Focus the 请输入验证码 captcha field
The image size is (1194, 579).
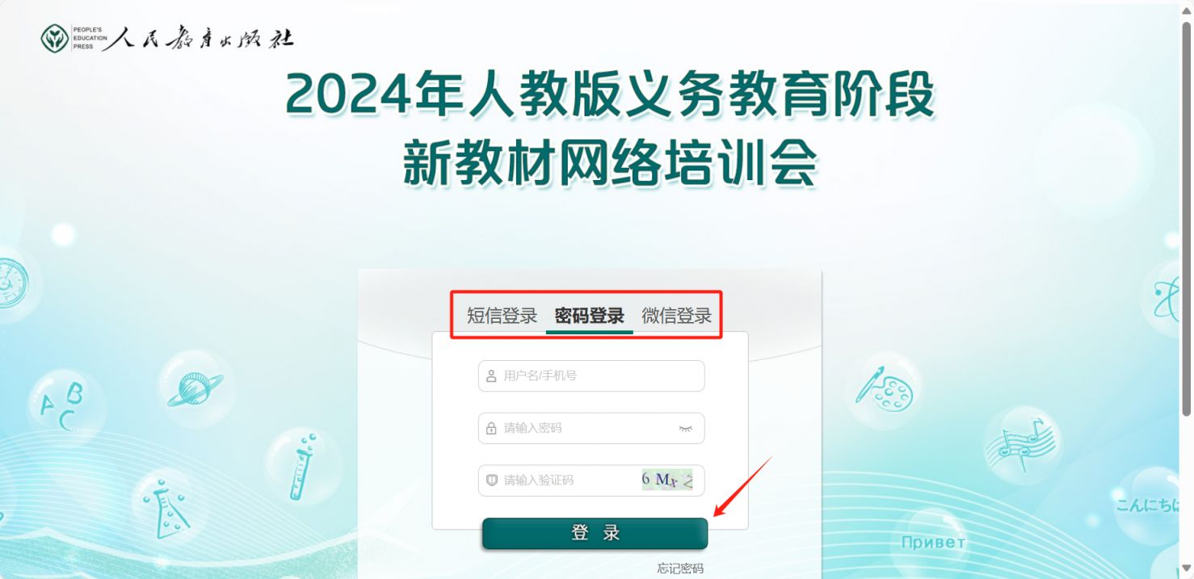pyautogui.click(x=591, y=480)
